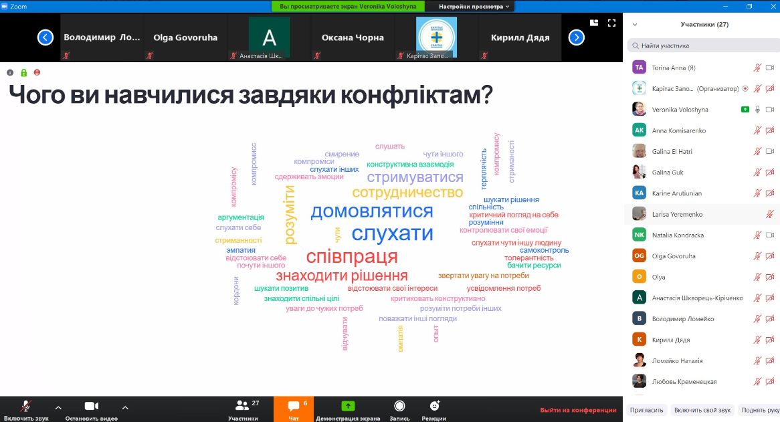Toggle the Stop Video camera button

pyautogui.click(x=92, y=406)
